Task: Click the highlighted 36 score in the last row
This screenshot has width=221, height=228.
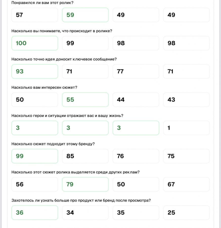Action: 35,213
